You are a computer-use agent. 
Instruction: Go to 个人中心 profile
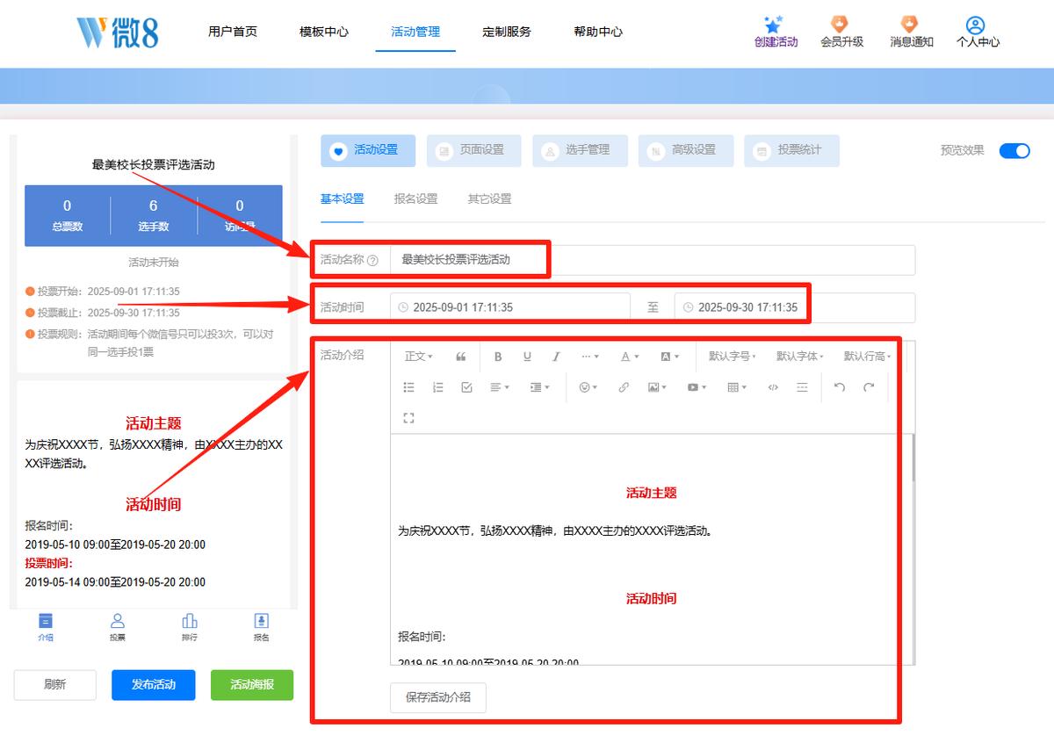coord(978,32)
